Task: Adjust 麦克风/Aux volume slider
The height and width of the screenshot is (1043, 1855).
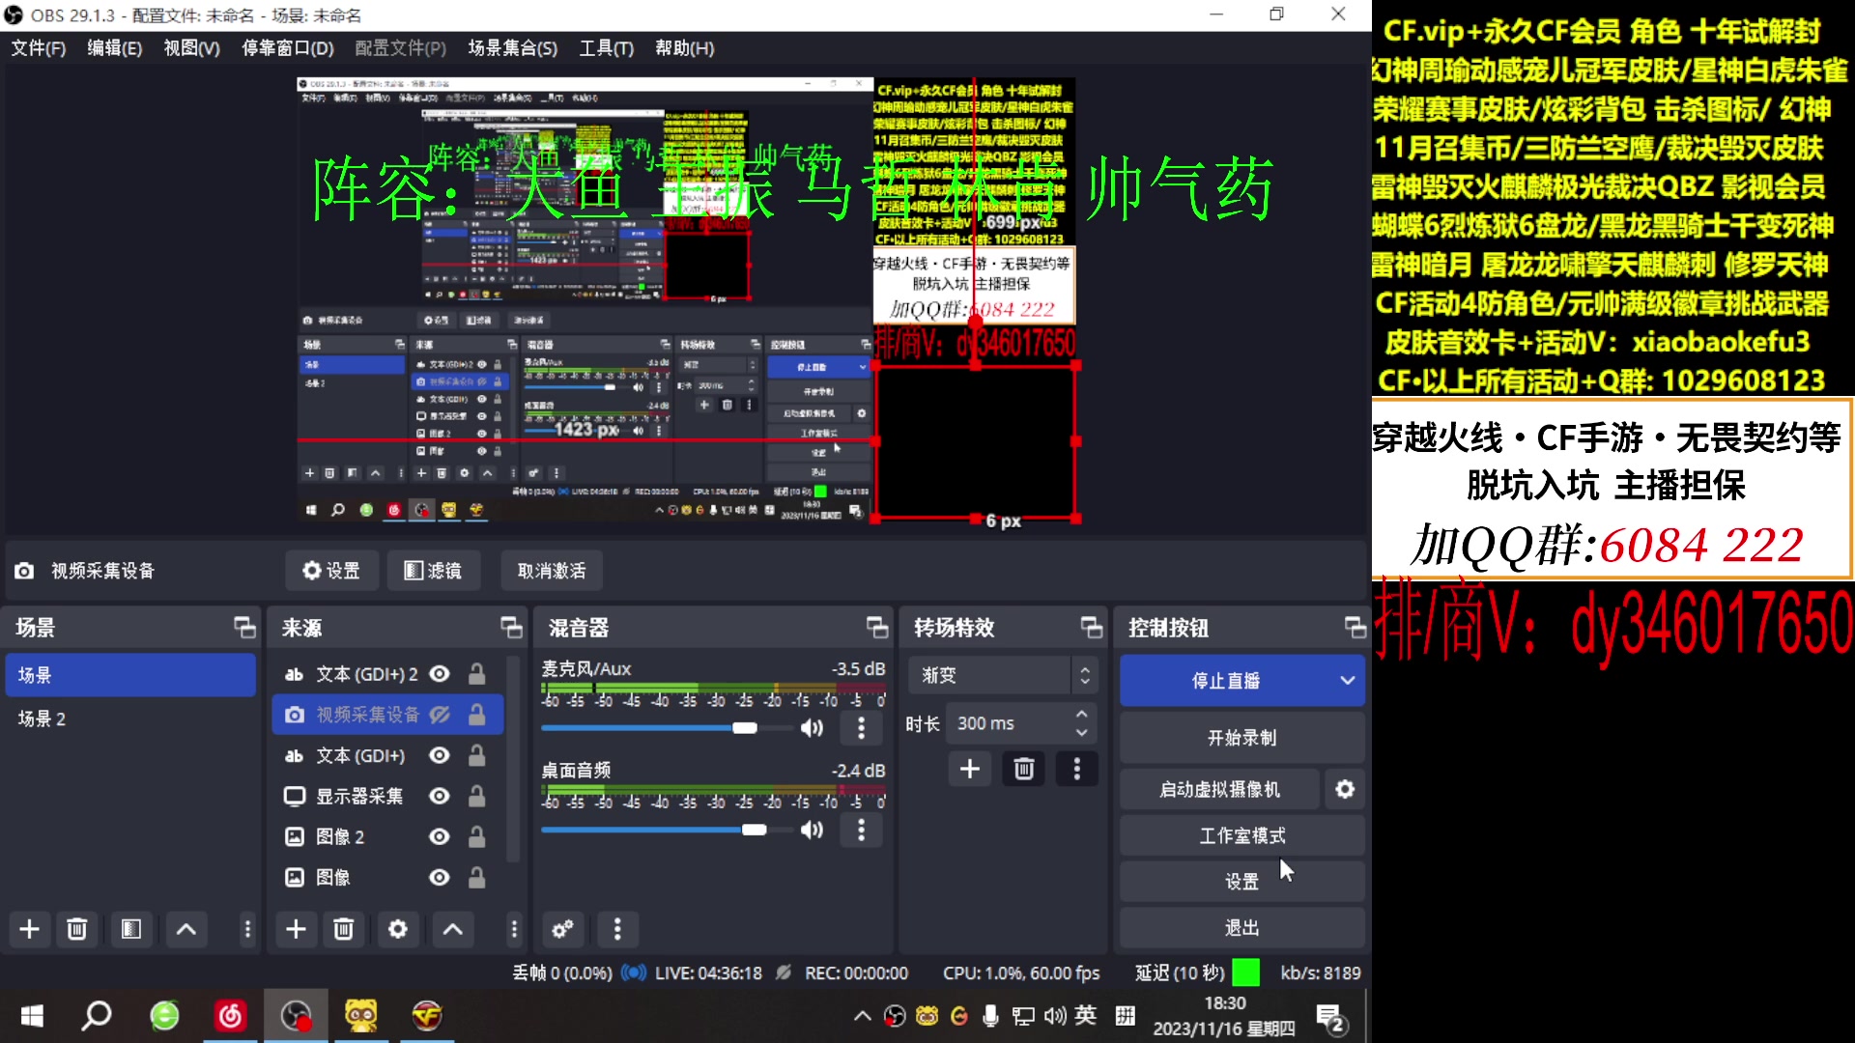Action: 744,728
